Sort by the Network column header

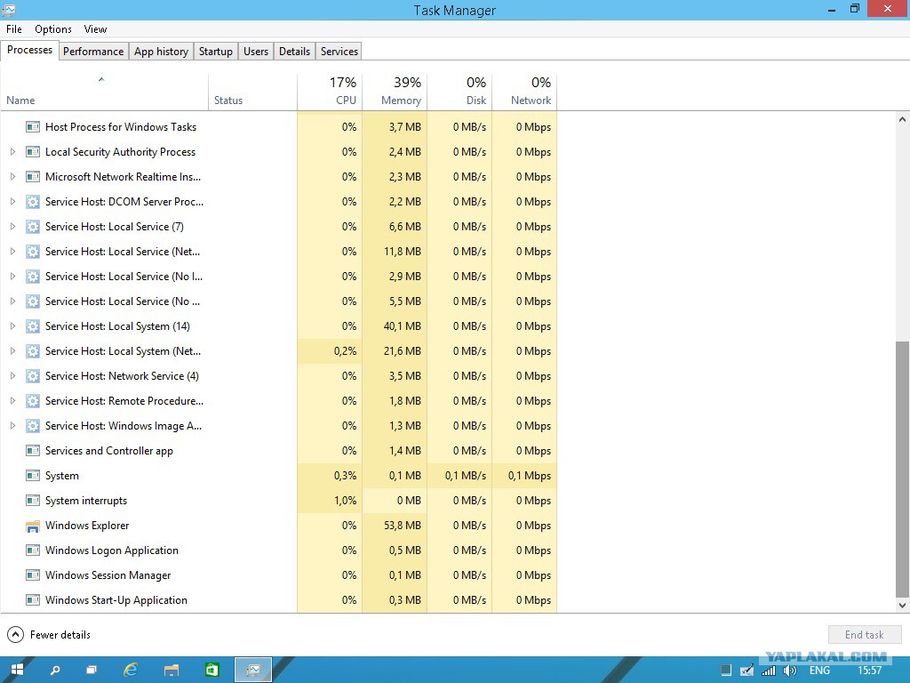tap(524, 92)
